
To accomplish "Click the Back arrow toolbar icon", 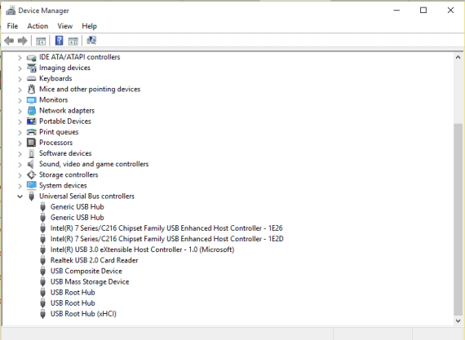I will coord(9,40).
